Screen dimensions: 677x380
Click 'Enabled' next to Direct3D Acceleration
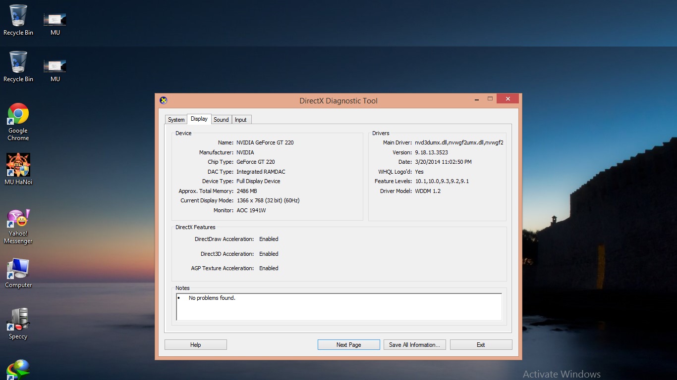coord(269,254)
